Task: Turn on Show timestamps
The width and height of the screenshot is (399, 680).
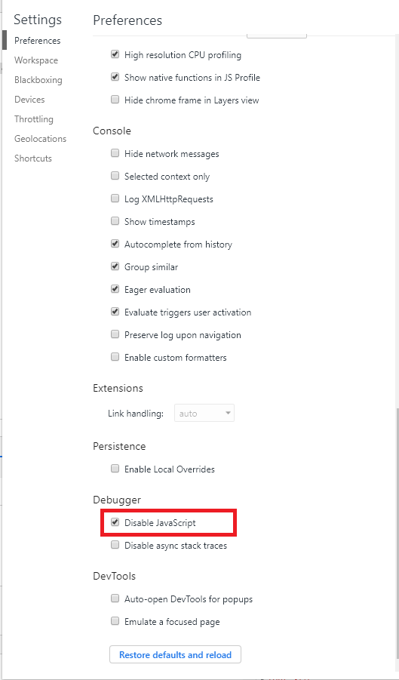Action: (x=115, y=221)
